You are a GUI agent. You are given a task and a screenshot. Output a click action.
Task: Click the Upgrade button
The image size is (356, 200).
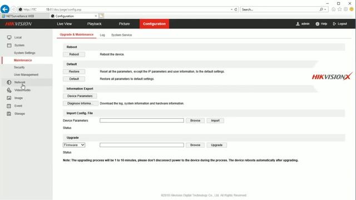(x=216, y=145)
